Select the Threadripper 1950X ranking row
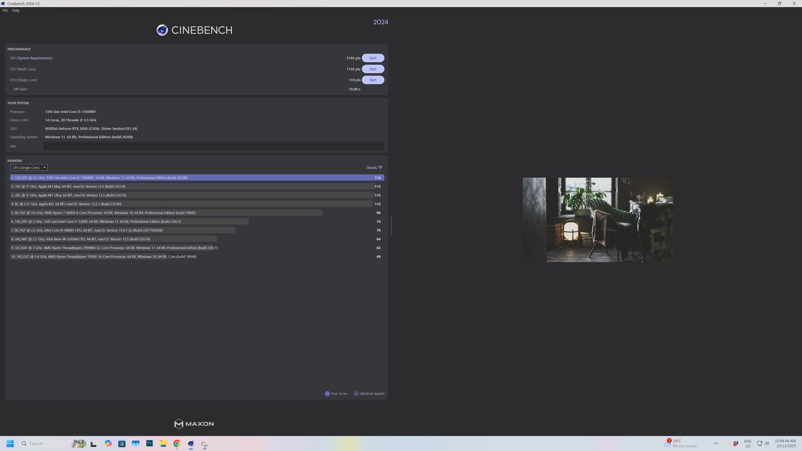The image size is (802, 451). point(197,256)
